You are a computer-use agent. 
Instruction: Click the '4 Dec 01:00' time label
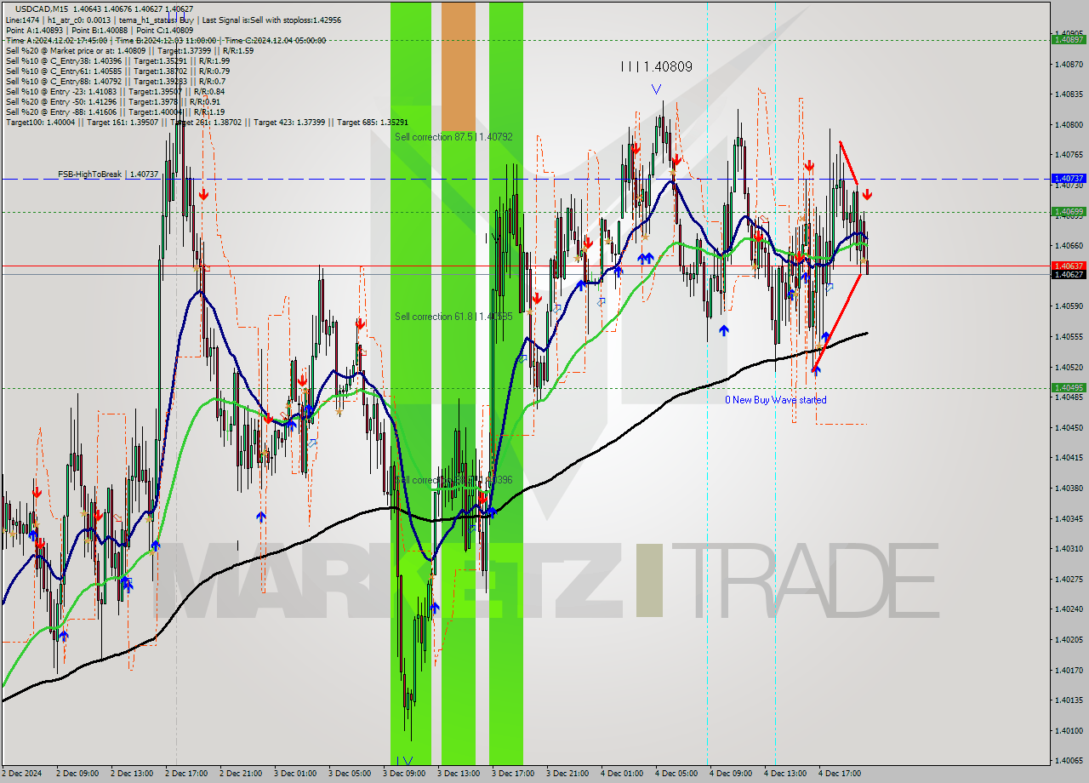(x=621, y=774)
